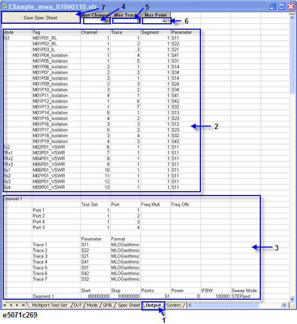Switch to the Mode sheet tab
This screenshot has height=324, width=297.
(x=92, y=305)
